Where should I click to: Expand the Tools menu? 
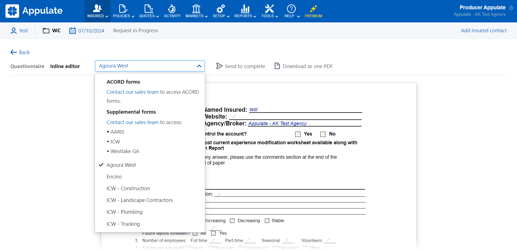pyautogui.click(x=269, y=11)
